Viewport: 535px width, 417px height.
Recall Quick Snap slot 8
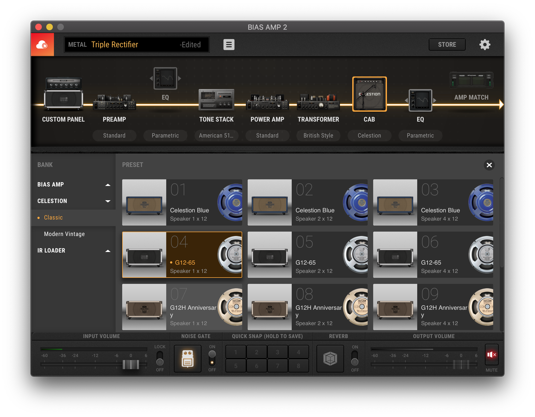coord(299,366)
